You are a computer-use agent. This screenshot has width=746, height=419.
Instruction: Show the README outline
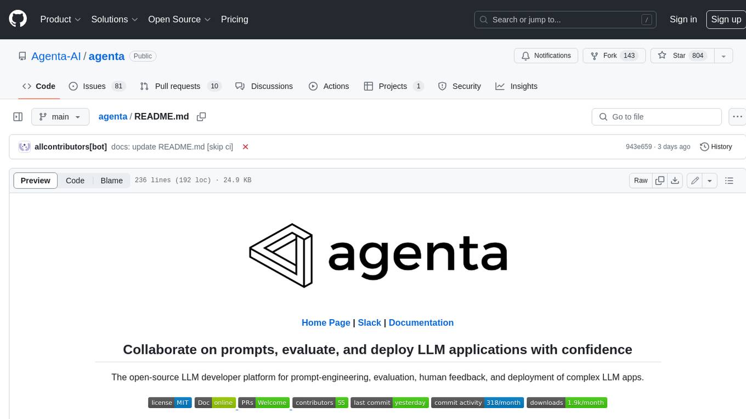(x=729, y=180)
